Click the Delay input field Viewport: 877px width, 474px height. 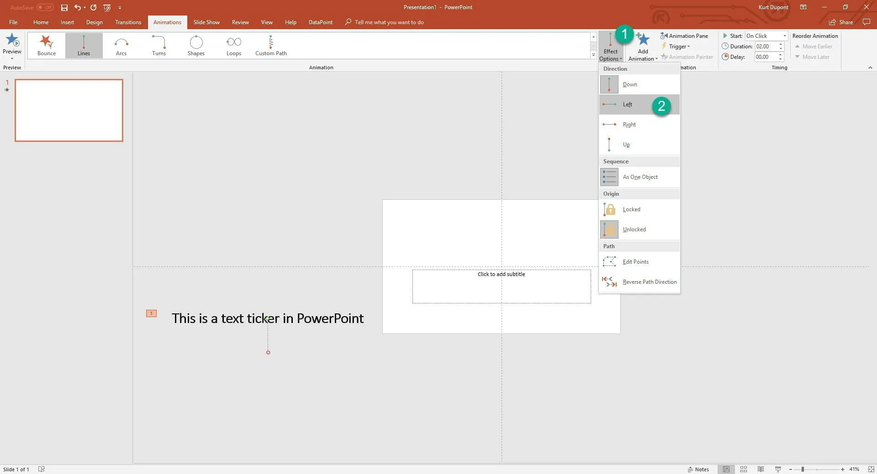point(766,57)
